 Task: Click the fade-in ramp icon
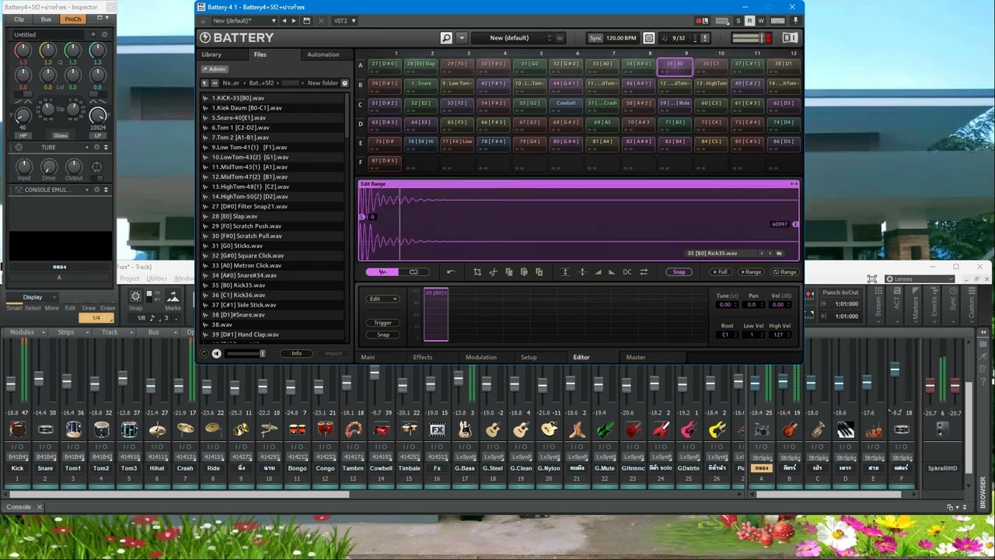598,272
